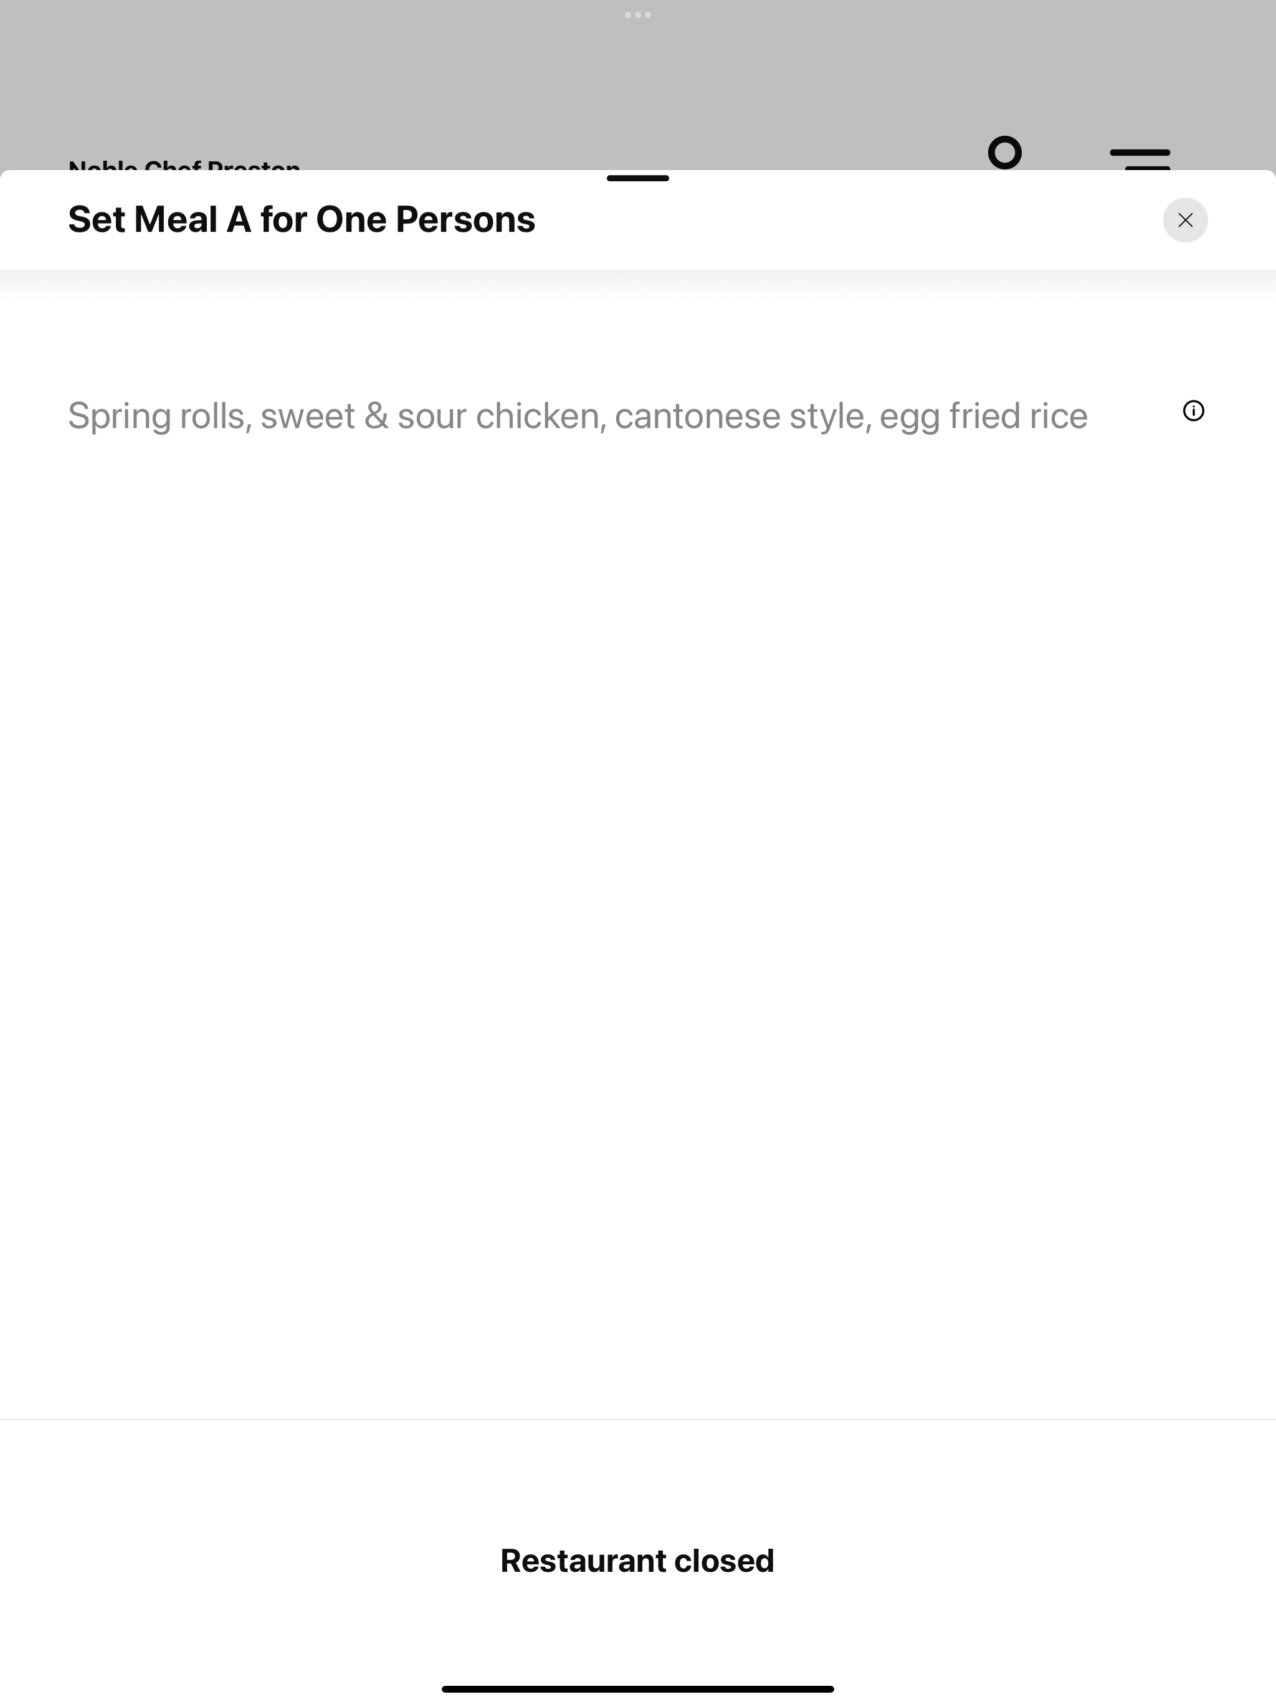Tap the sheet grabber handle

coord(638,179)
